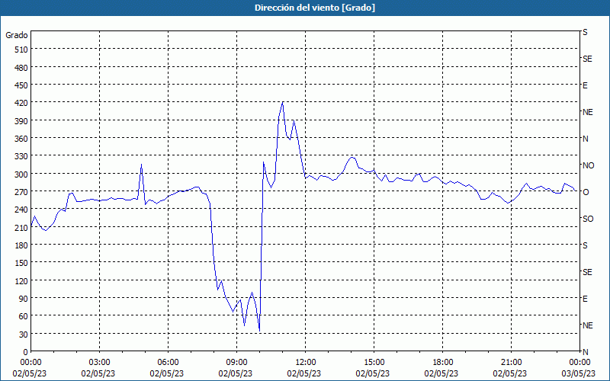
Task: Select the 'E' compass label level with 90
Action: 585,299
